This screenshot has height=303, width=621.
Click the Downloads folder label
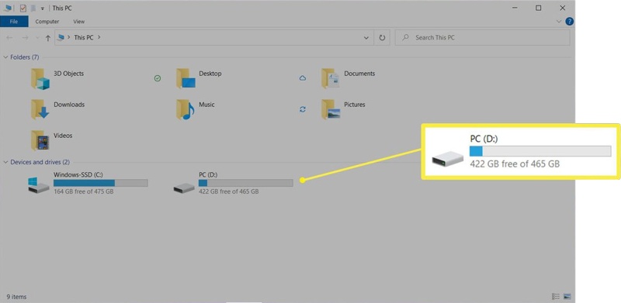tap(69, 105)
